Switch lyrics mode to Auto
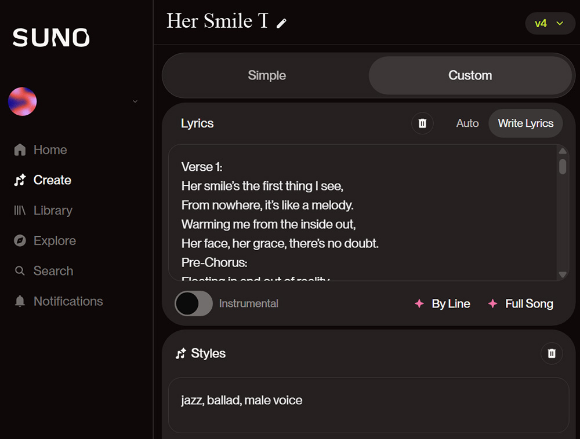Viewport: 580px width, 439px height. tap(467, 123)
